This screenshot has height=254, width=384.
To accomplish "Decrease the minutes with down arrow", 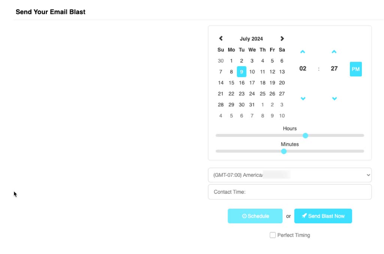I will coord(334,99).
